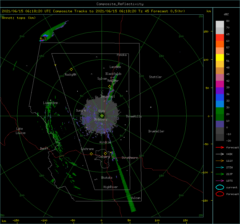Pick the slate 0–10 dBZ swatch
The image size is (240, 224).
pos(220,124)
